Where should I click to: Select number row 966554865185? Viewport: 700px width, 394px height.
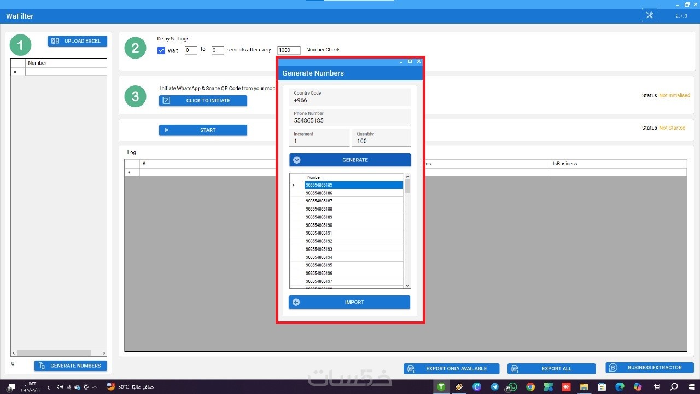(354, 185)
